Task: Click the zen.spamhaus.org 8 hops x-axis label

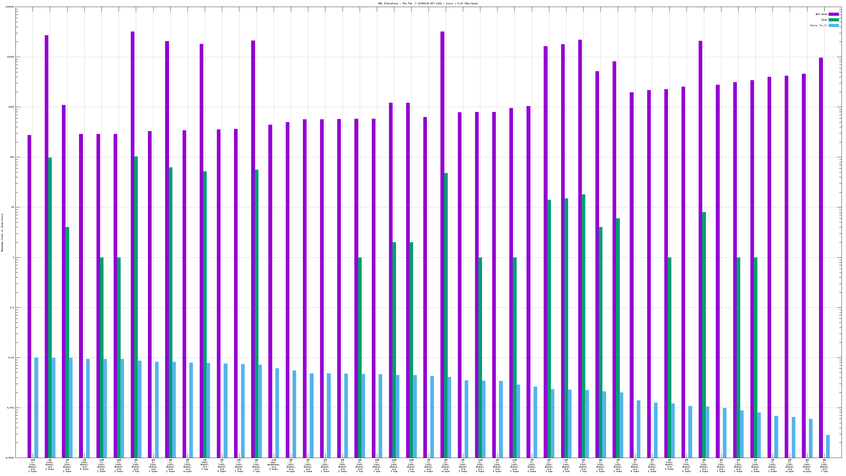Action: point(274,464)
